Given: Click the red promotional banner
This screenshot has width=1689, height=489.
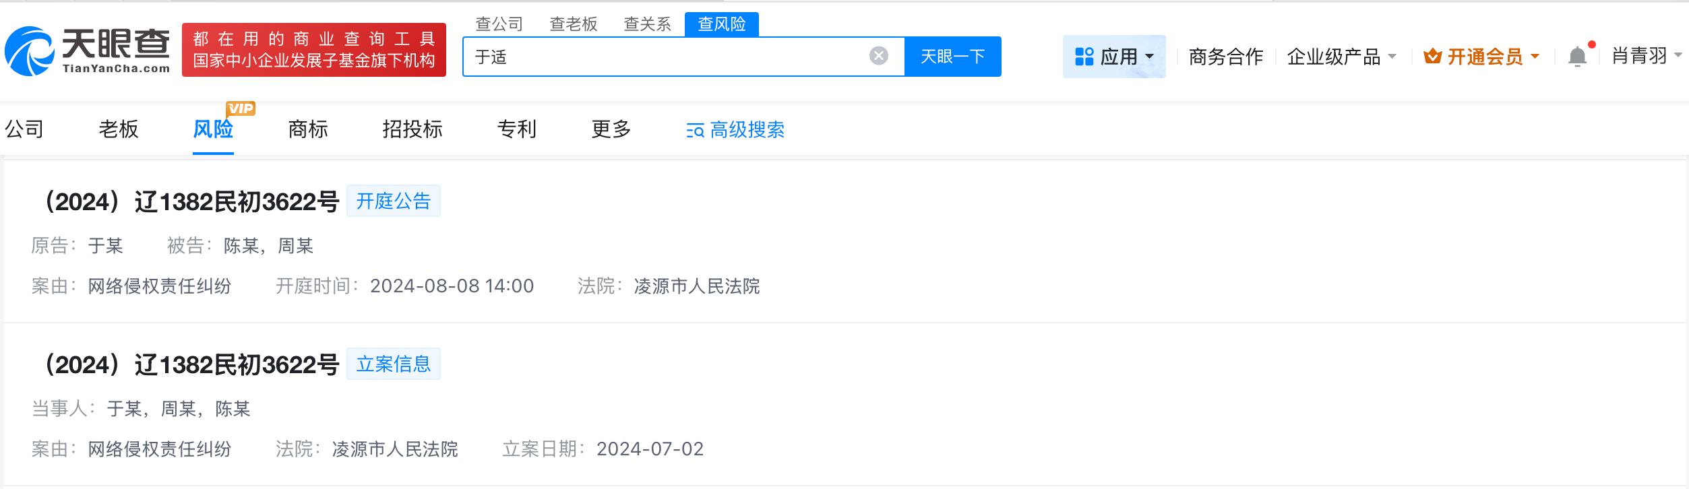Looking at the screenshot, I should tap(313, 50).
